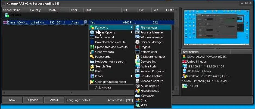Click the server list scroll-up arrow

point(176,10)
